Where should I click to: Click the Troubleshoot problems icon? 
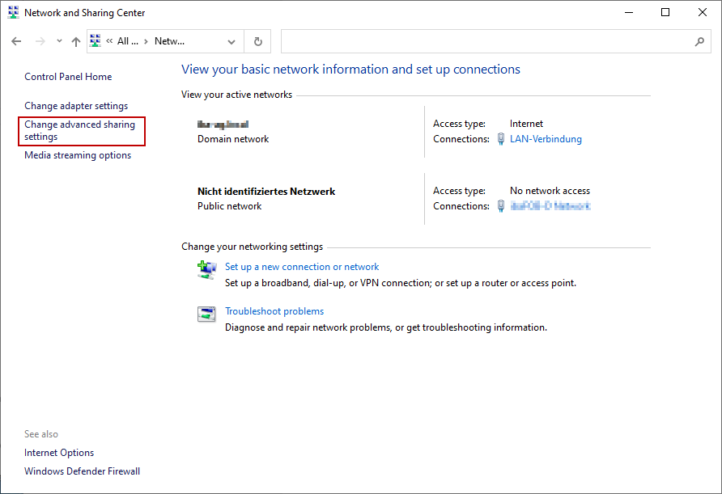tap(206, 314)
